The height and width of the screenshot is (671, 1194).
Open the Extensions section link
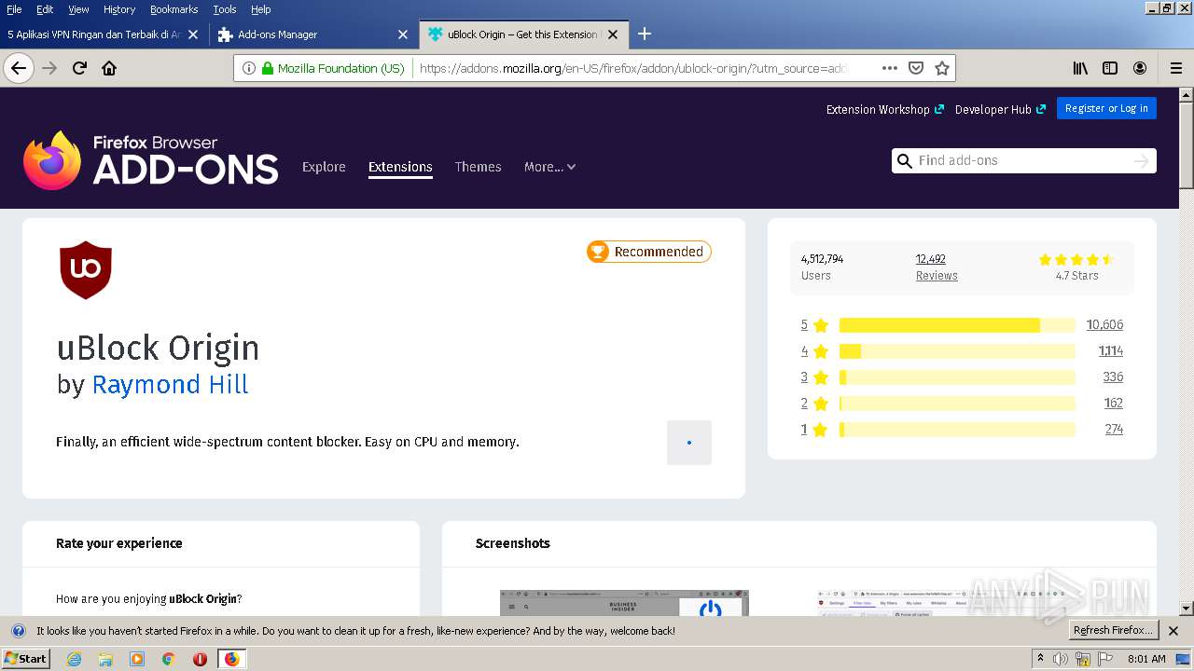coord(400,167)
